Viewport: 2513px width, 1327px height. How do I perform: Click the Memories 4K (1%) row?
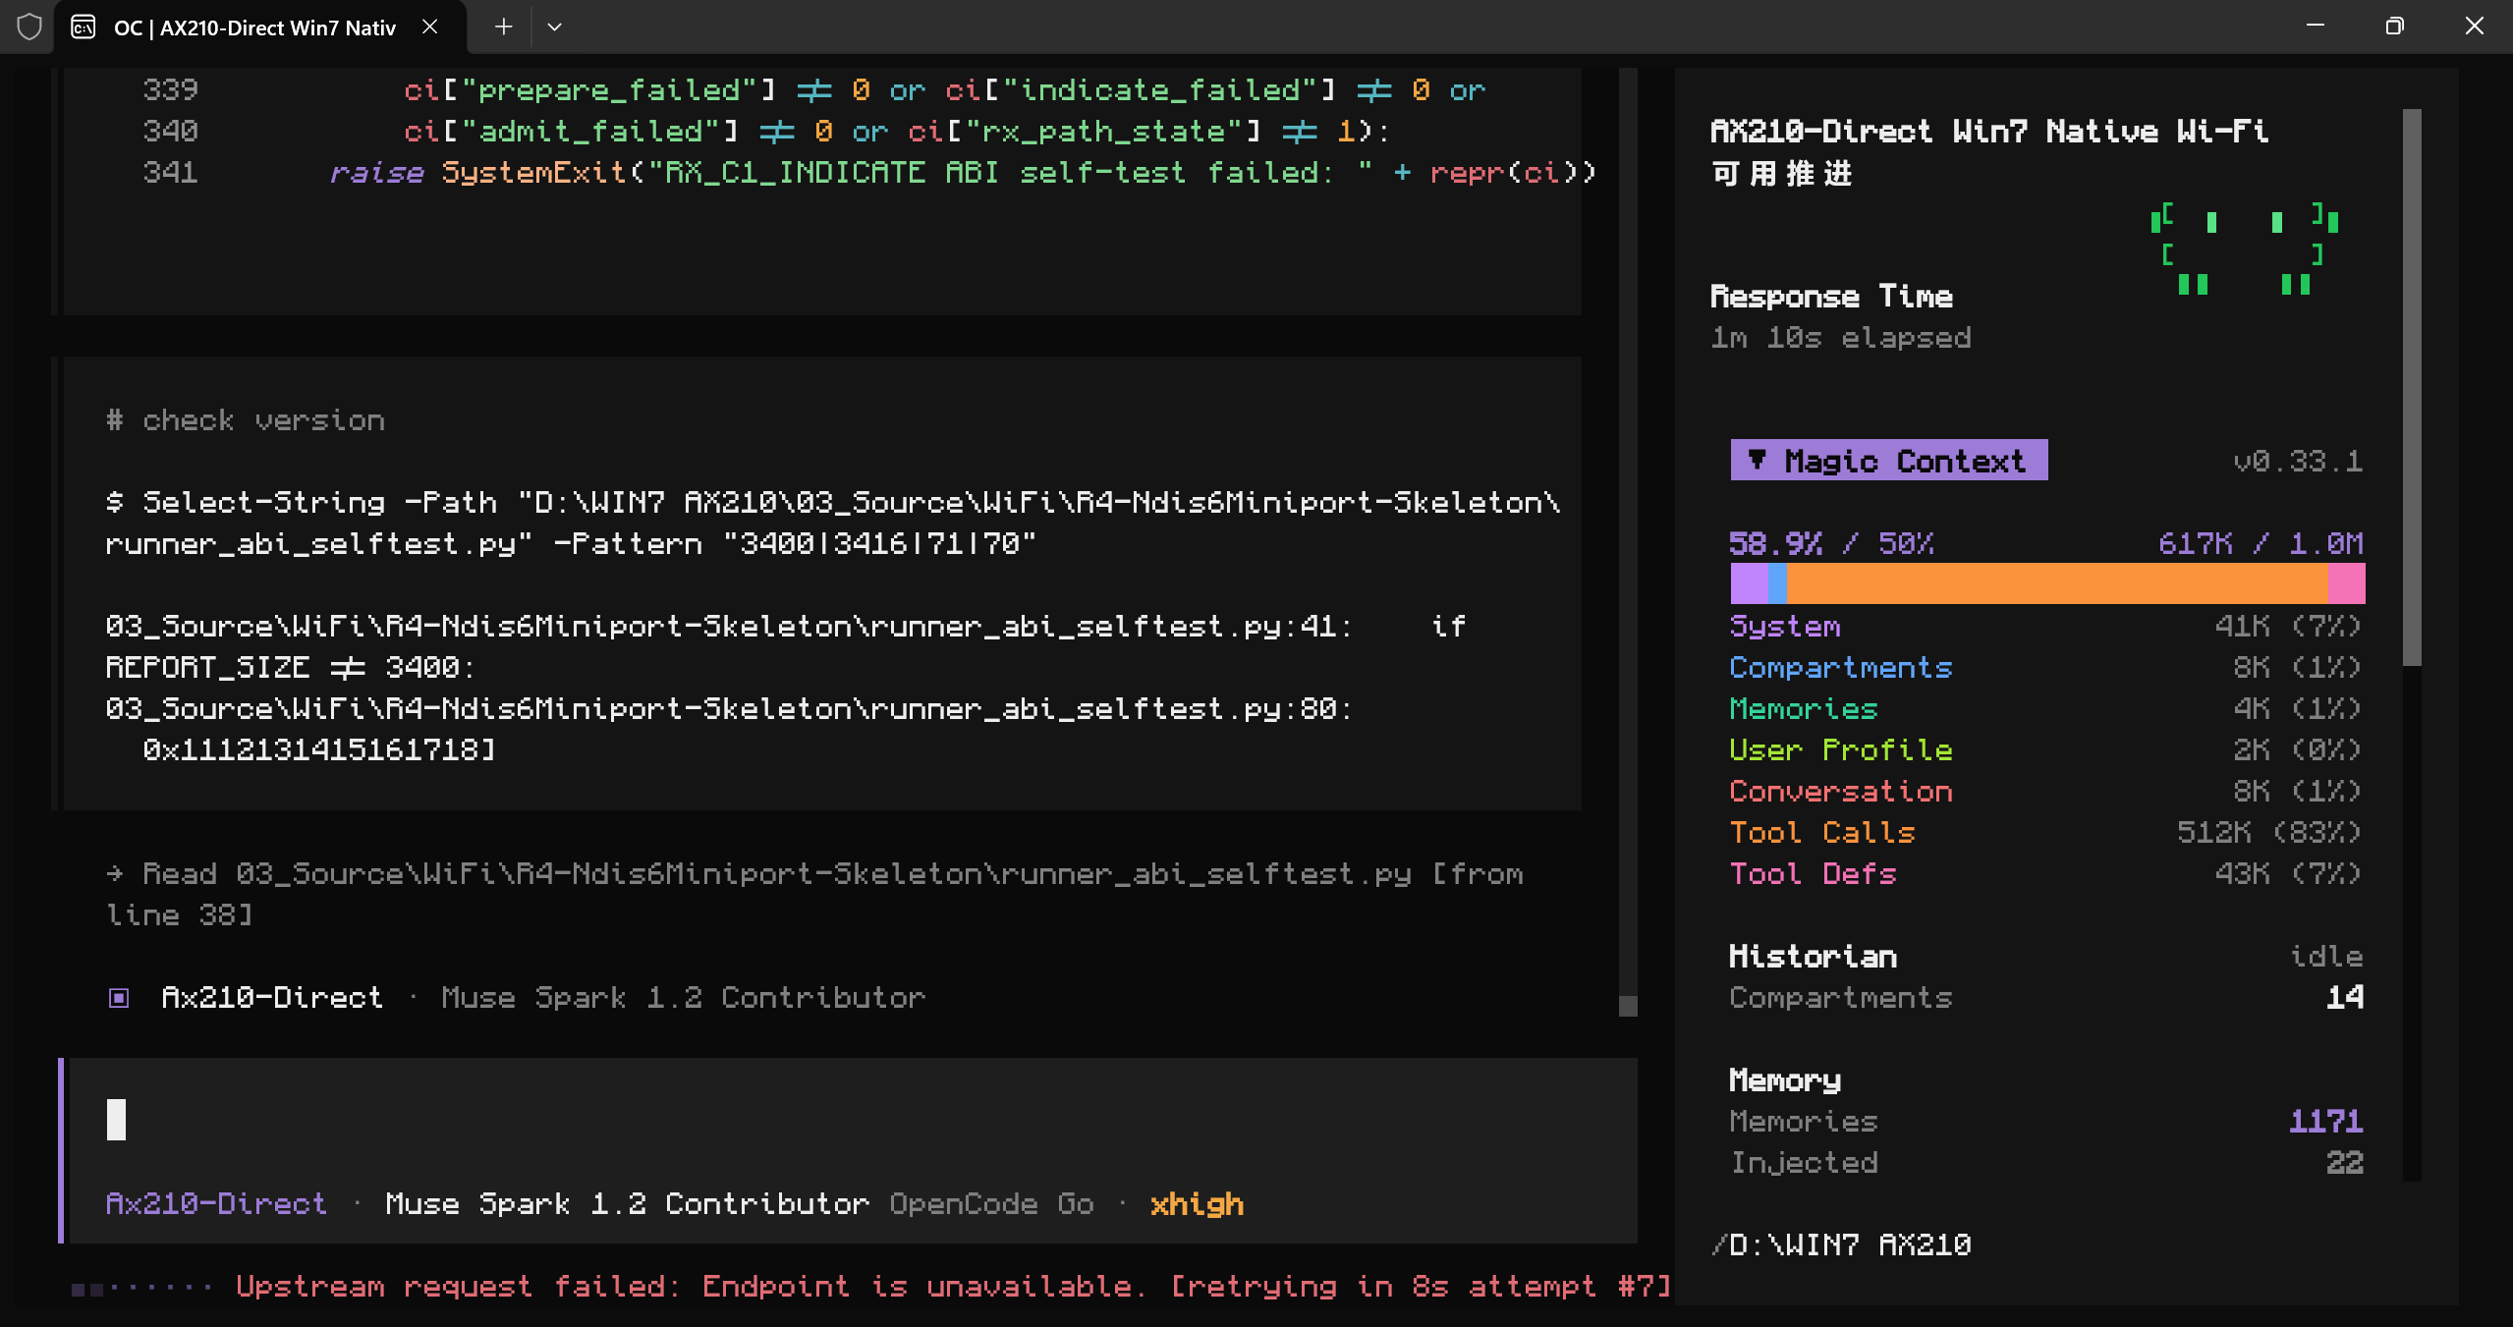[x=2045, y=708]
